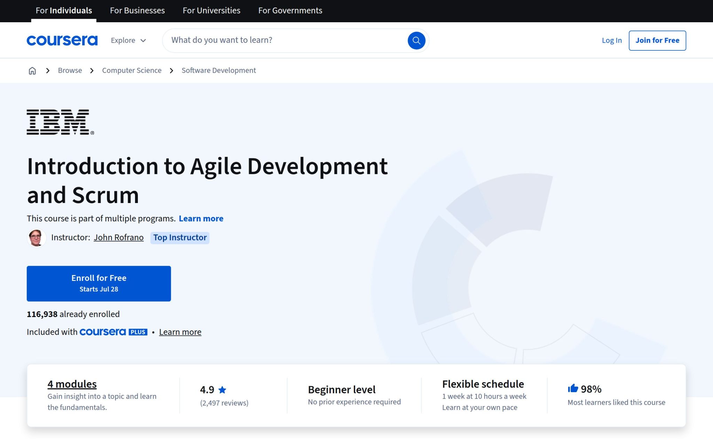This screenshot has width=713, height=445.
Task: Click the '116,938 already enrolled' text
Action: 73,314
